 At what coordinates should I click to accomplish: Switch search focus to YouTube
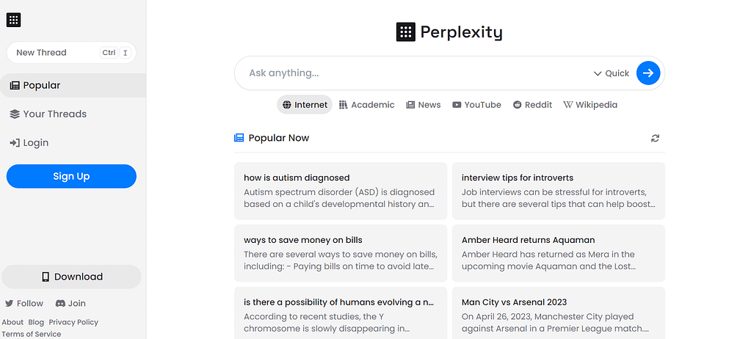pos(476,104)
